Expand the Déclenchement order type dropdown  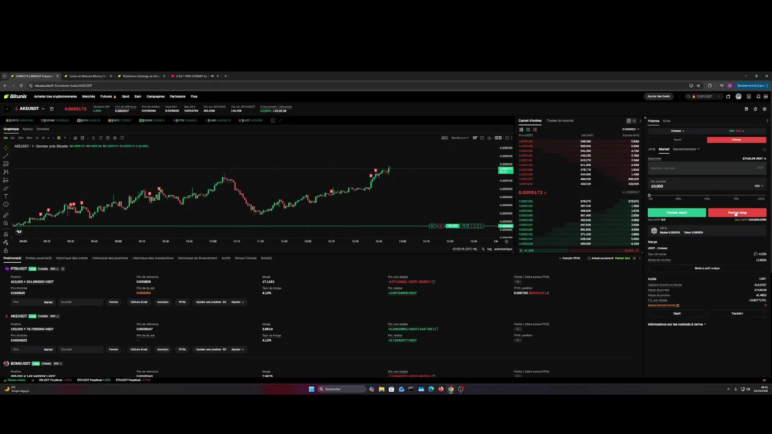click(686, 149)
